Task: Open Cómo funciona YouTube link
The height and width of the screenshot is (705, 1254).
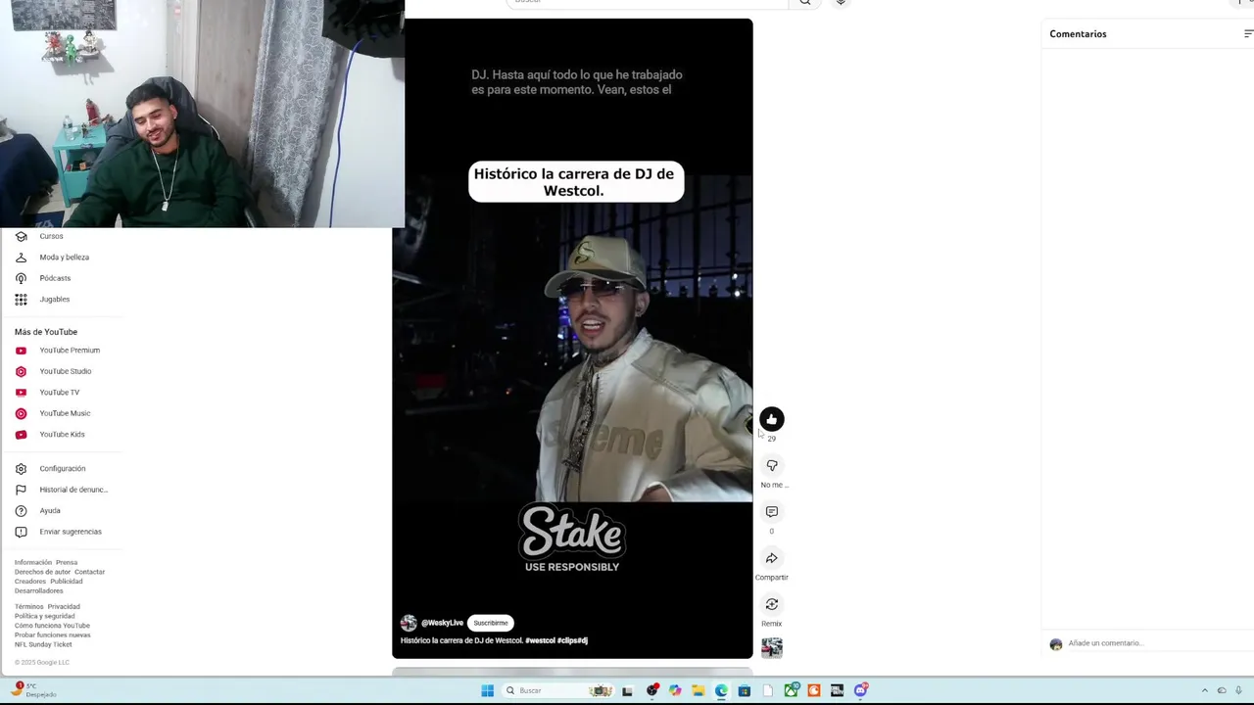Action: pyautogui.click(x=52, y=626)
